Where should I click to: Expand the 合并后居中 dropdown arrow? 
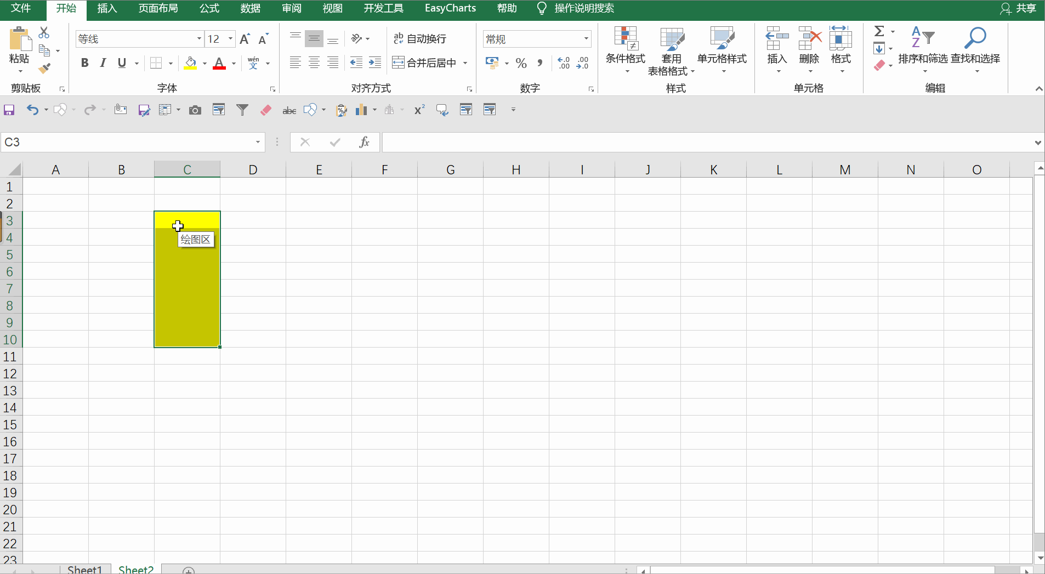tap(465, 63)
